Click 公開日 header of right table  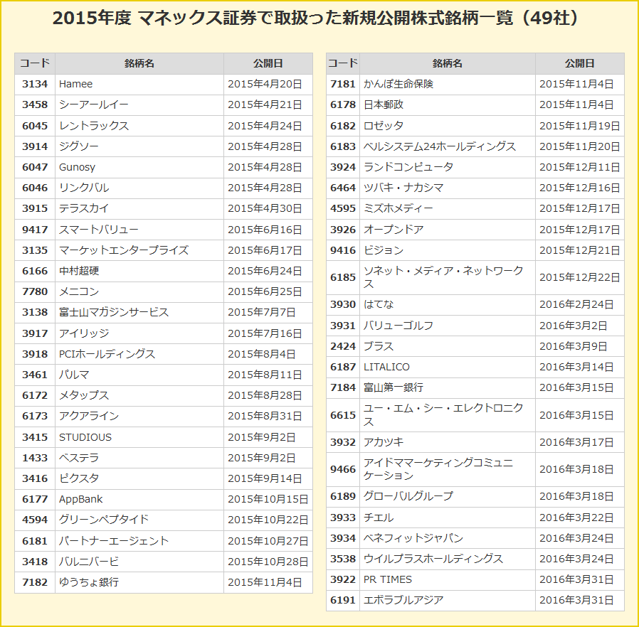[x=579, y=63]
